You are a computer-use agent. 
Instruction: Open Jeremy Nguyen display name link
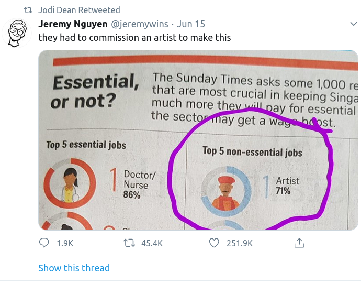pos(72,24)
